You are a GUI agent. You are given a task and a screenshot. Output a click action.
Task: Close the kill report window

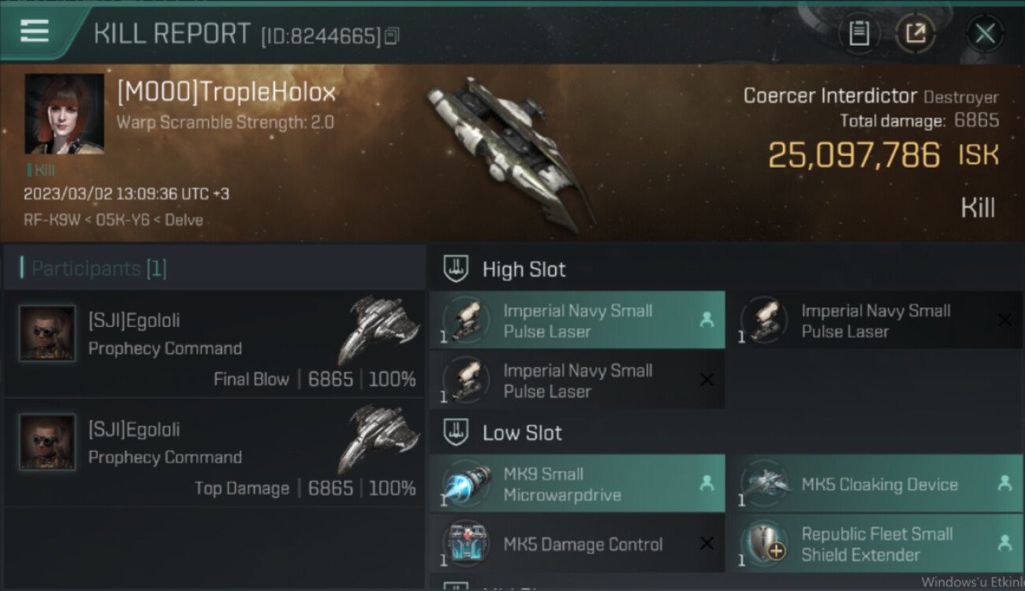coord(985,33)
